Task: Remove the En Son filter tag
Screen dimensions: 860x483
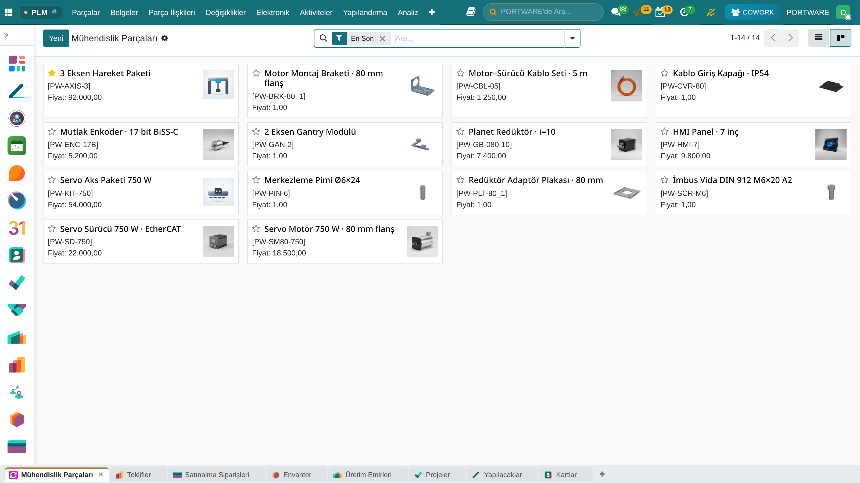Action: click(x=382, y=38)
